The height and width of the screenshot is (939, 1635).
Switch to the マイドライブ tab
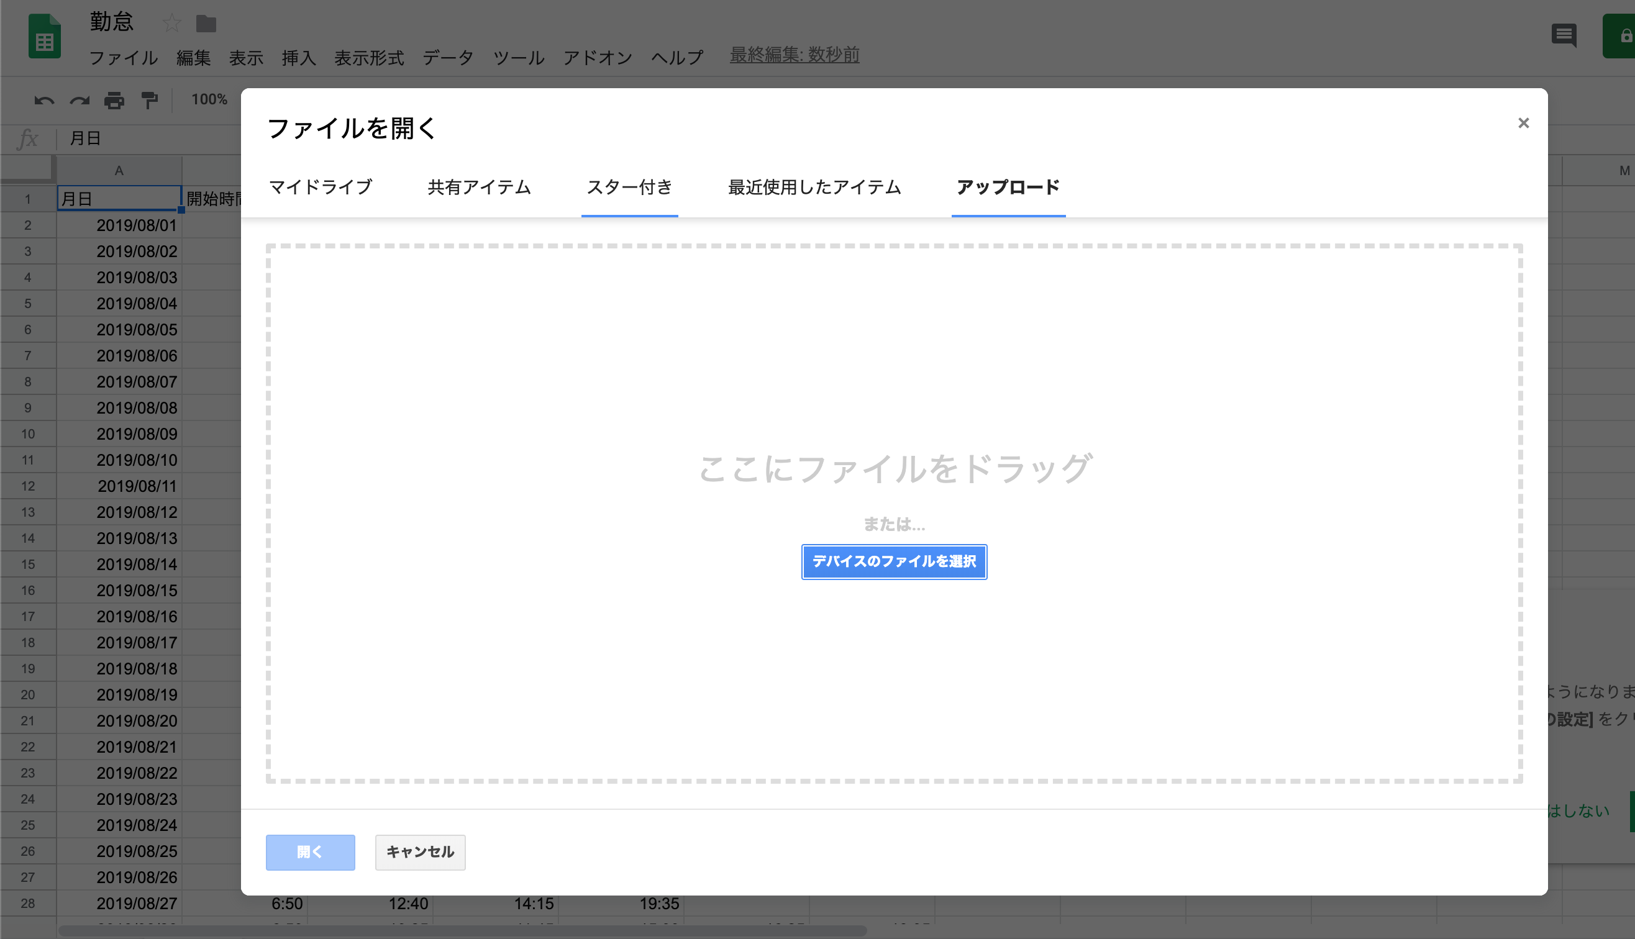[x=319, y=188]
